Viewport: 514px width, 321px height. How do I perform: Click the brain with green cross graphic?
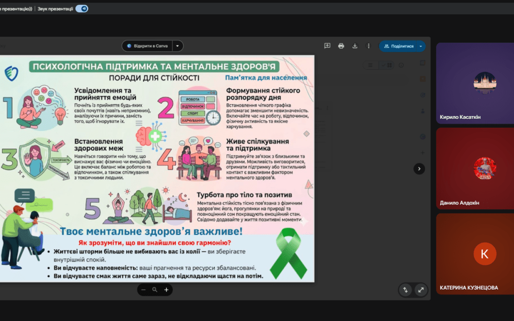151,136
